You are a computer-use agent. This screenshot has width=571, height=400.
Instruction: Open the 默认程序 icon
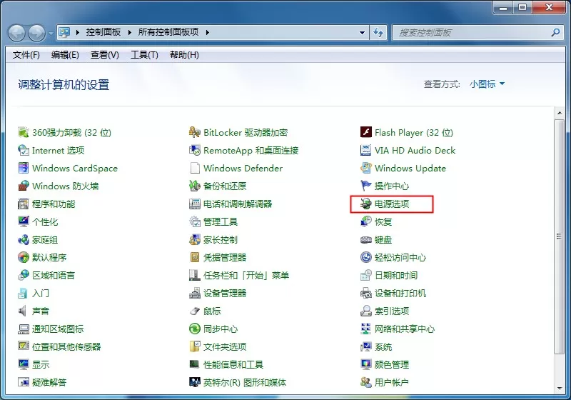click(x=24, y=257)
